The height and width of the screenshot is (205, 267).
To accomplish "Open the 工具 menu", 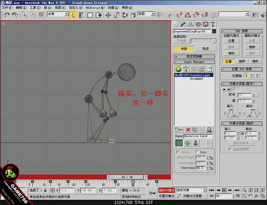I will [x=35, y=8].
